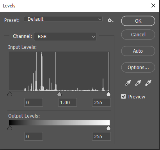Click the Preview label text
Image resolution: width=160 pixels, height=150 pixels.
[x=137, y=97]
